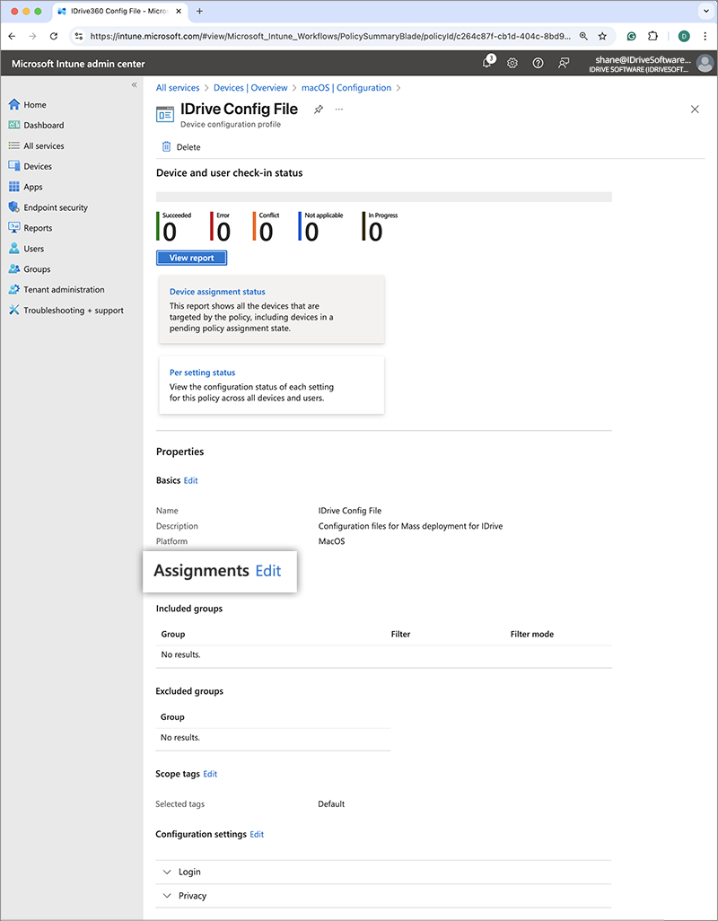Click the help question mark icon

click(538, 63)
